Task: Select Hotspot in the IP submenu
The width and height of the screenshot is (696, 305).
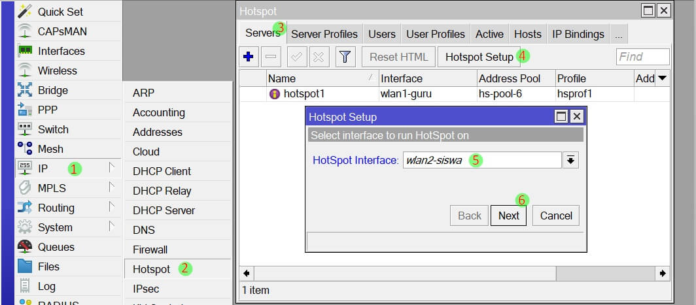Action: [151, 269]
